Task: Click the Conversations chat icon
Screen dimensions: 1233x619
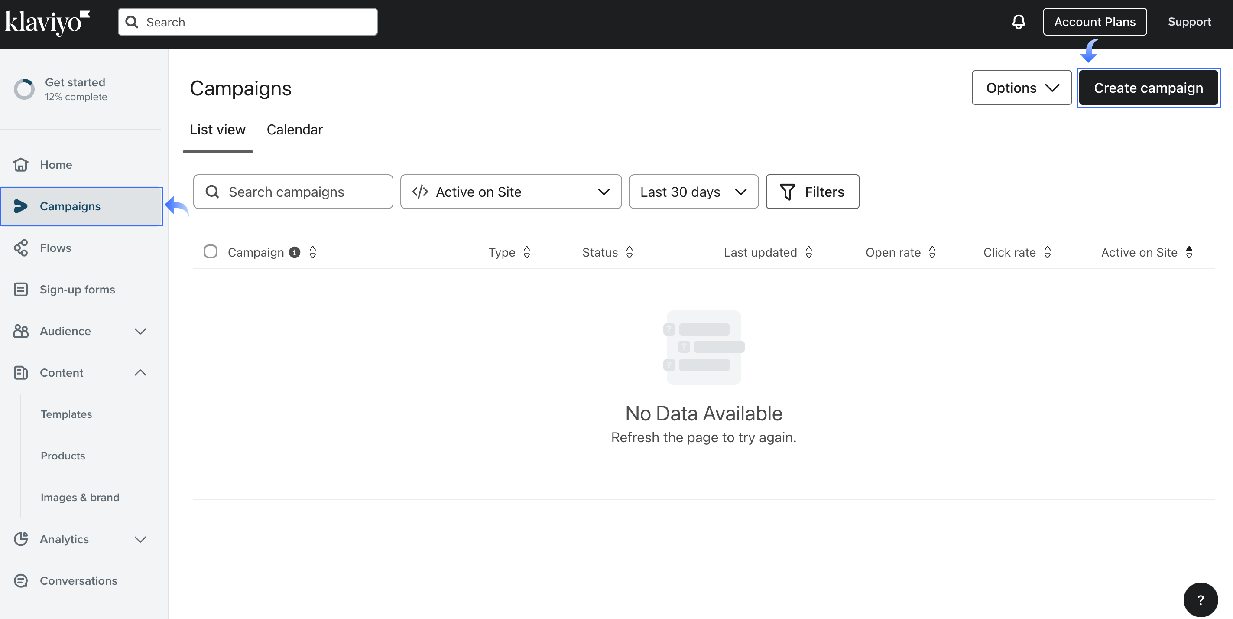Action: pyautogui.click(x=21, y=580)
